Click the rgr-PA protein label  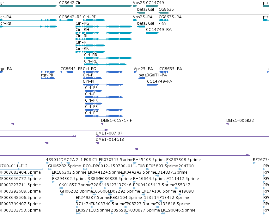(6, 69)
